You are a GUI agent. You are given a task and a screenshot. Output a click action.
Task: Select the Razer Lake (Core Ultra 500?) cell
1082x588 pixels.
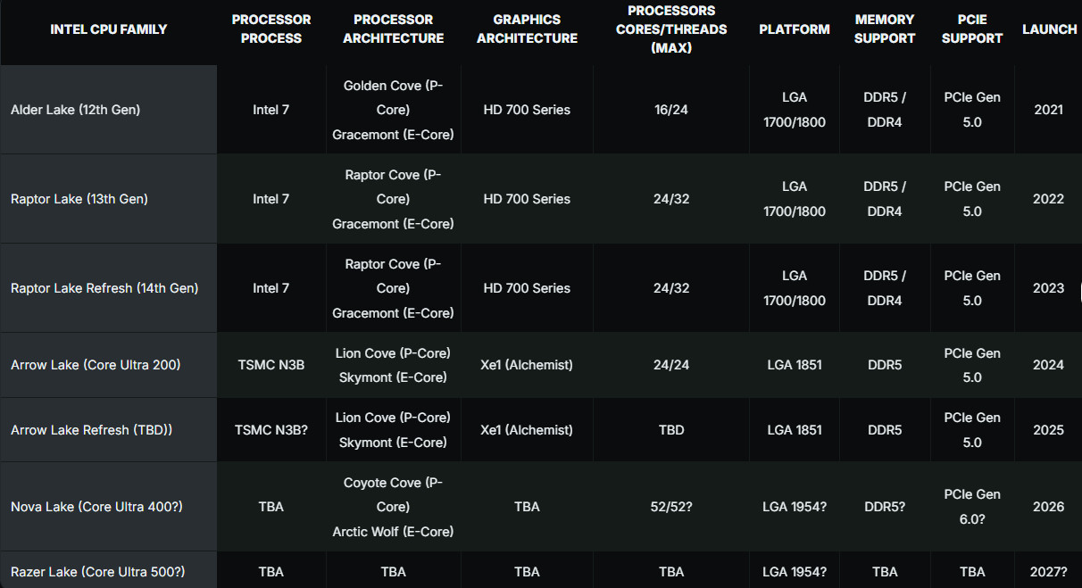click(x=97, y=572)
